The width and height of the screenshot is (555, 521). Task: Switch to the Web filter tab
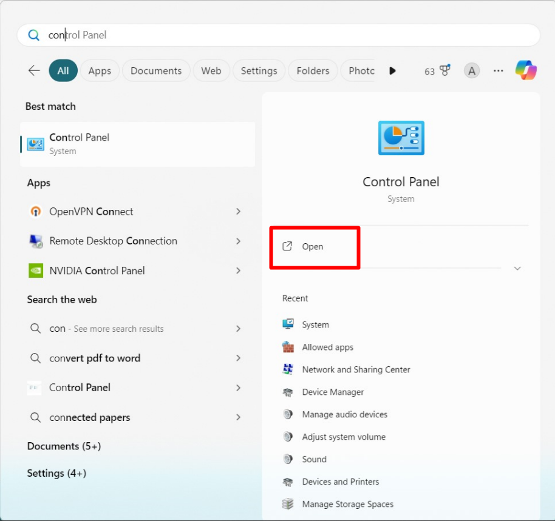coord(211,71)
